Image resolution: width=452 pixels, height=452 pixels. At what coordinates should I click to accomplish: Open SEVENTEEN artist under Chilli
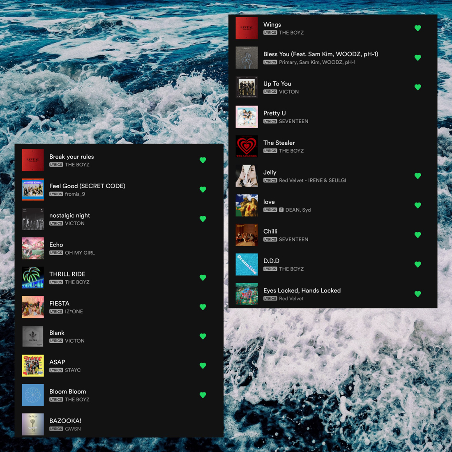click(x=293, y=240)
